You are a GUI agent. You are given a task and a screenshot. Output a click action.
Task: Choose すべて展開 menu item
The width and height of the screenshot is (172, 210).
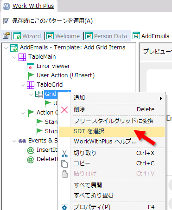tap(112, 185)
